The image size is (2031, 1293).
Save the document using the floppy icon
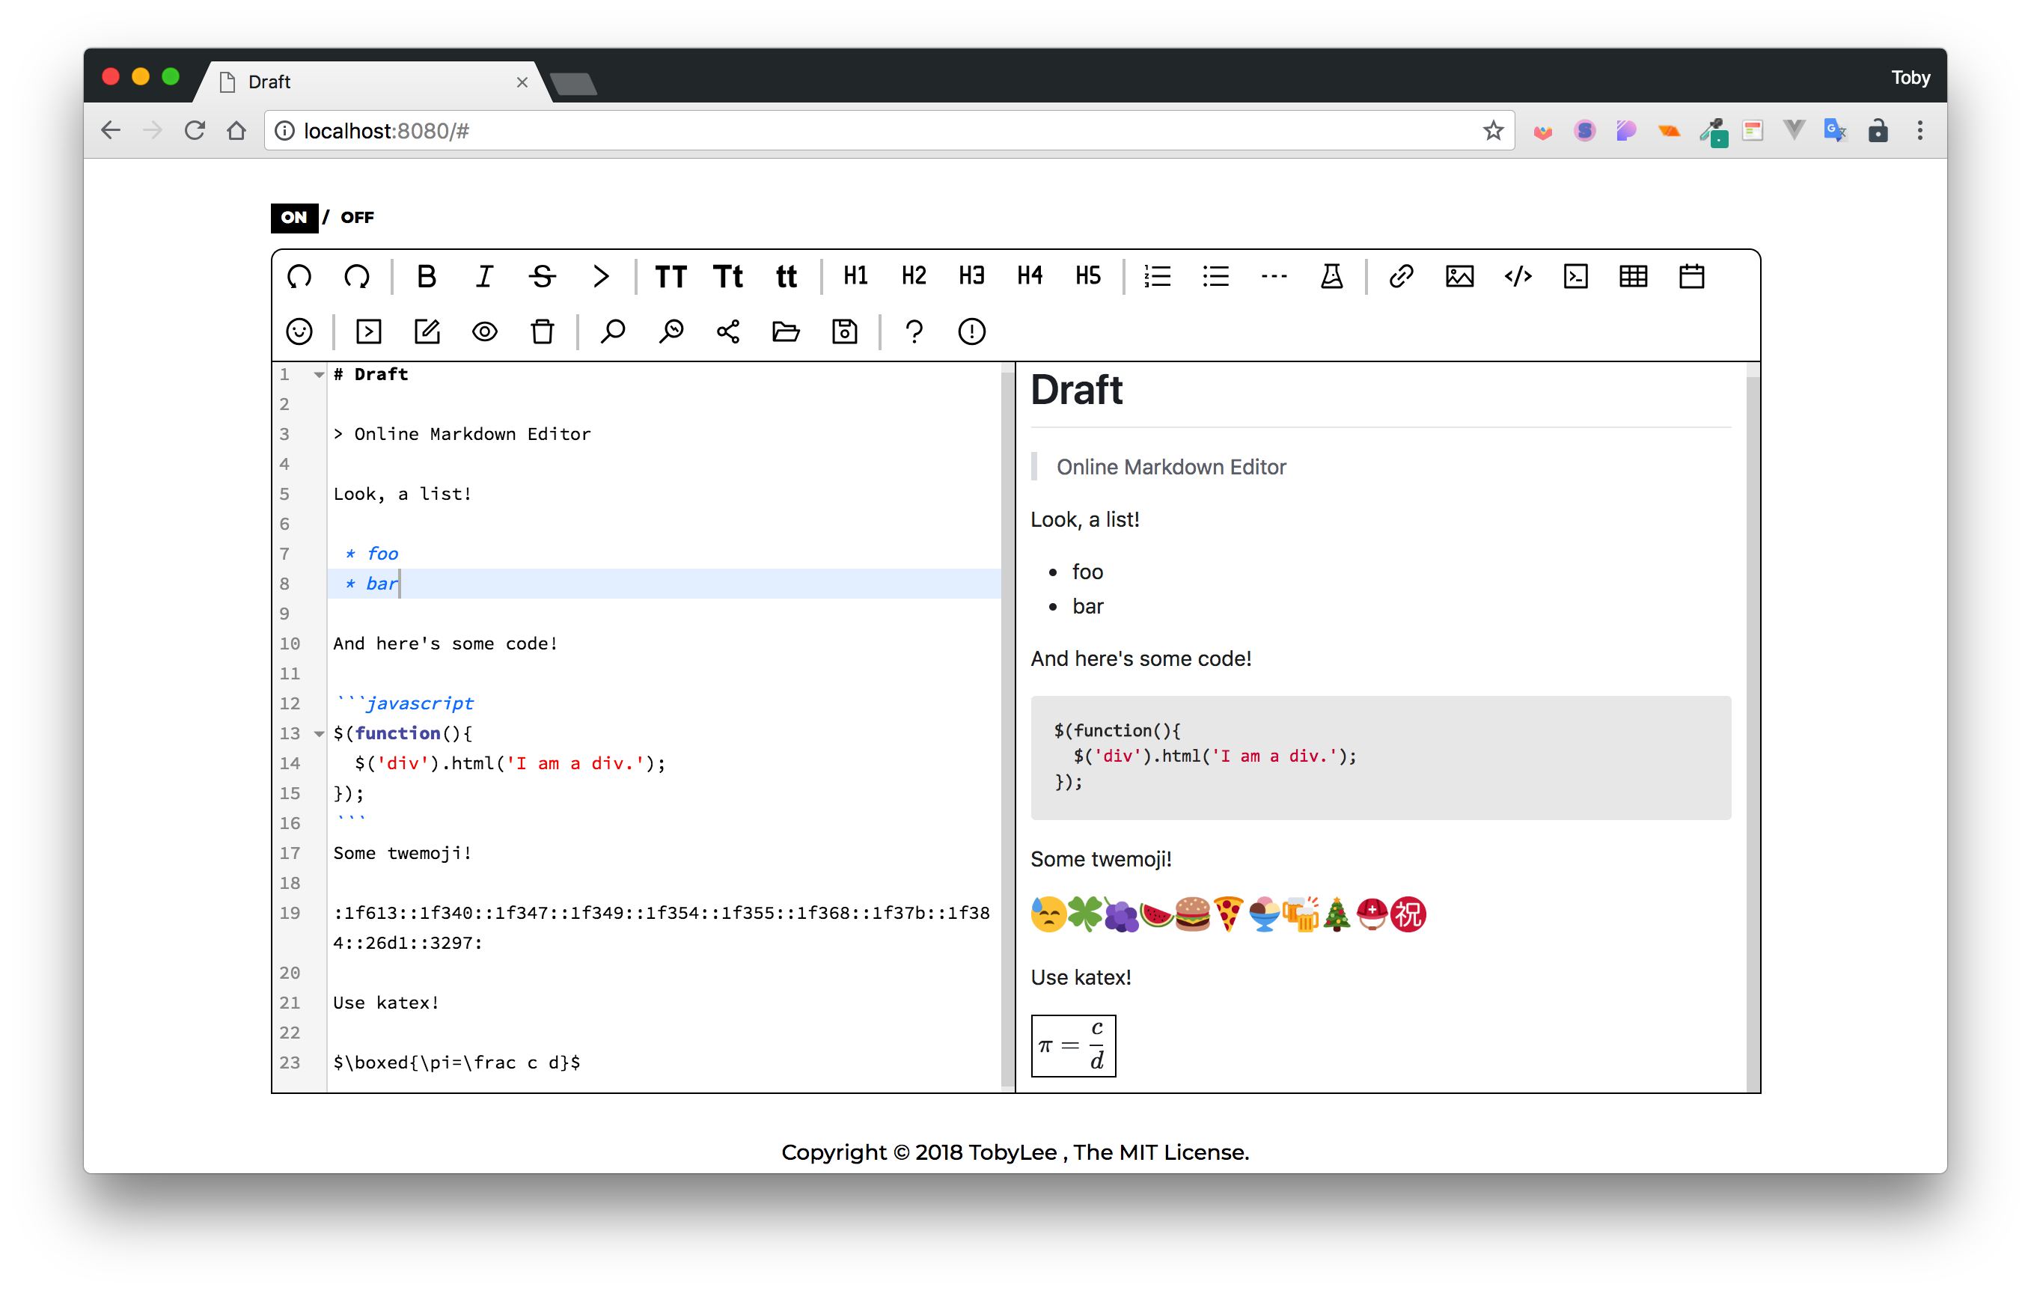tap(844, 331)
